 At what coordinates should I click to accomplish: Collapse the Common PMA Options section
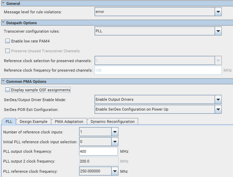coord(4,81)
